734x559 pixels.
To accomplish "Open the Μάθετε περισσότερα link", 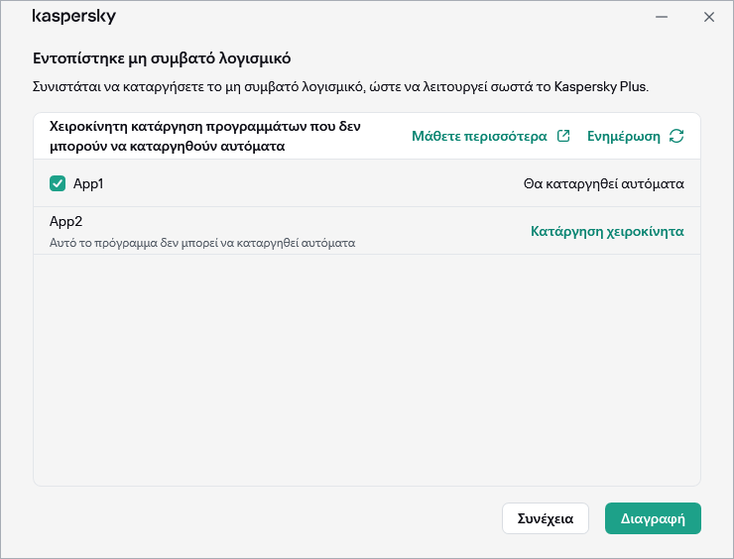I will (x=479, y=137).
